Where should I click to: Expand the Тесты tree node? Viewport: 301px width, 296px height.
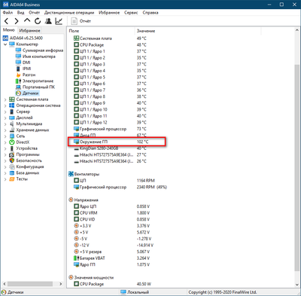click(x=5, y=179)
